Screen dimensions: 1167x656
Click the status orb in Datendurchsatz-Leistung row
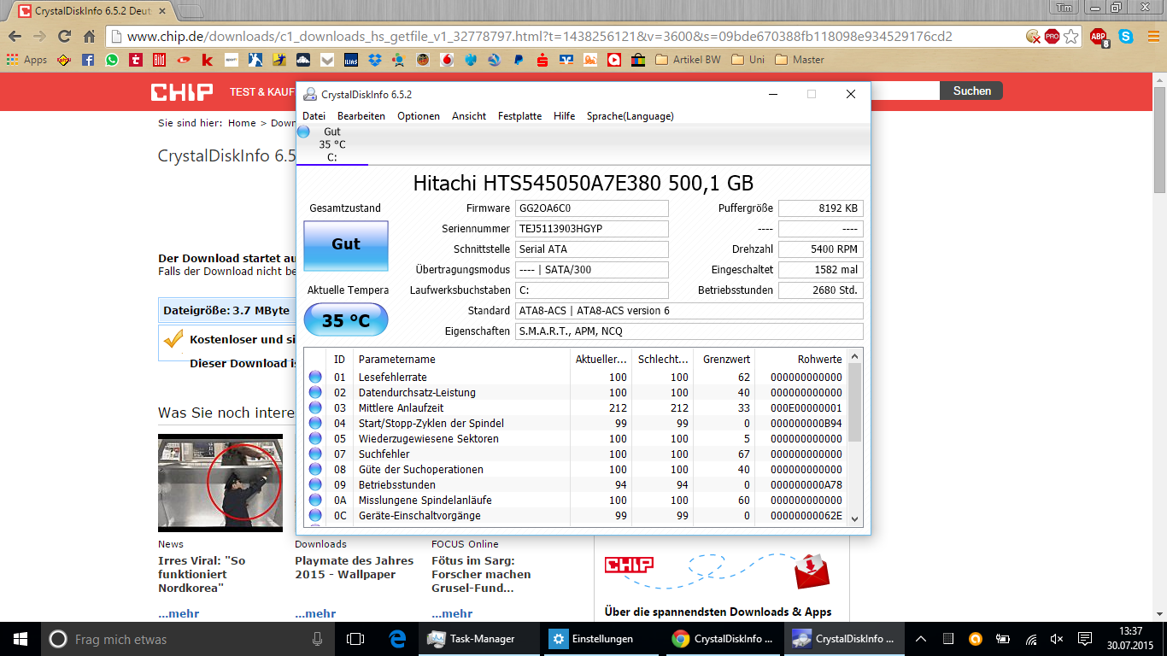(315, 392)
